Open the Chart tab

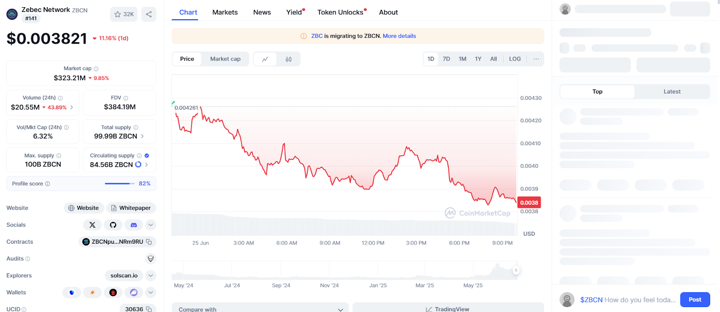pyautogui.click(x=188, y=12)
